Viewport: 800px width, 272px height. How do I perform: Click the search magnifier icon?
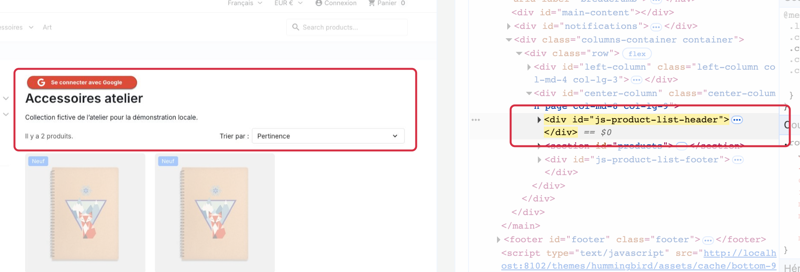coord(296,27)
